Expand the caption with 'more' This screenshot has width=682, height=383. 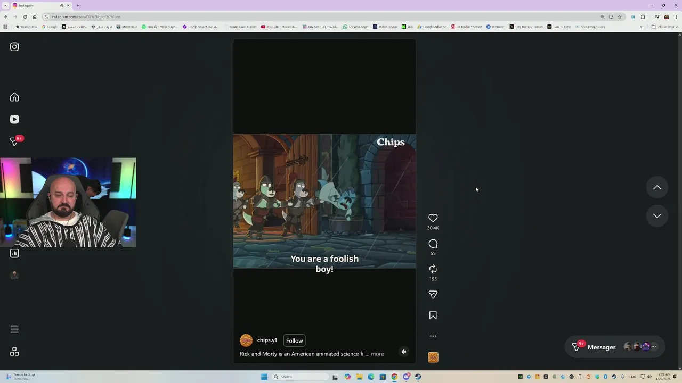377,354
